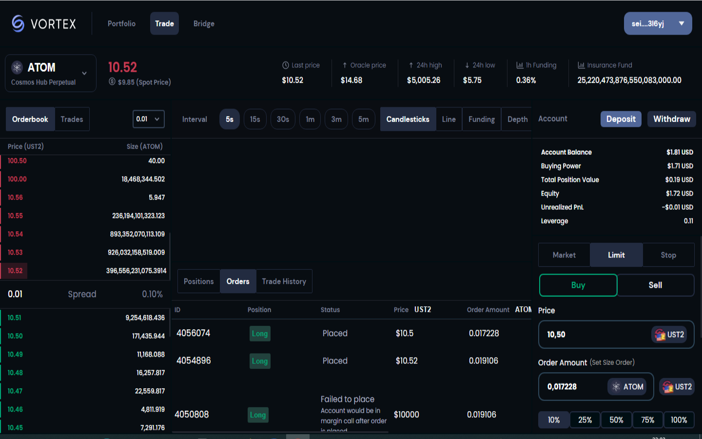The width and height of the screenshot is (702, 439).
Task: Select ask price 10.52 in orderbook
Action: 15,271
